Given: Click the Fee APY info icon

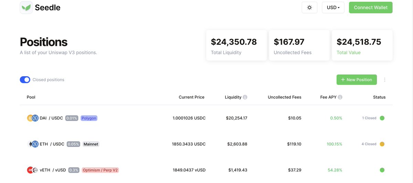Looking at the screenshot, I should coord(340,97).
